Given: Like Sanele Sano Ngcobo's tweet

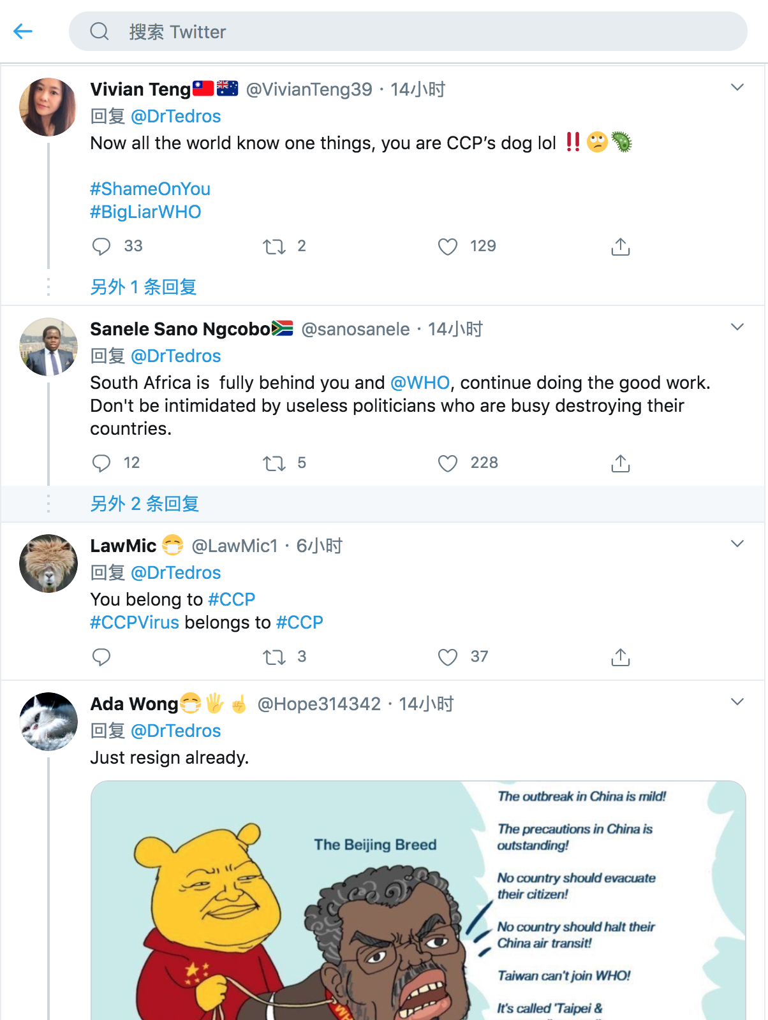Looking at the screenshot, I should pyautogui.click(x=448, y=463).
